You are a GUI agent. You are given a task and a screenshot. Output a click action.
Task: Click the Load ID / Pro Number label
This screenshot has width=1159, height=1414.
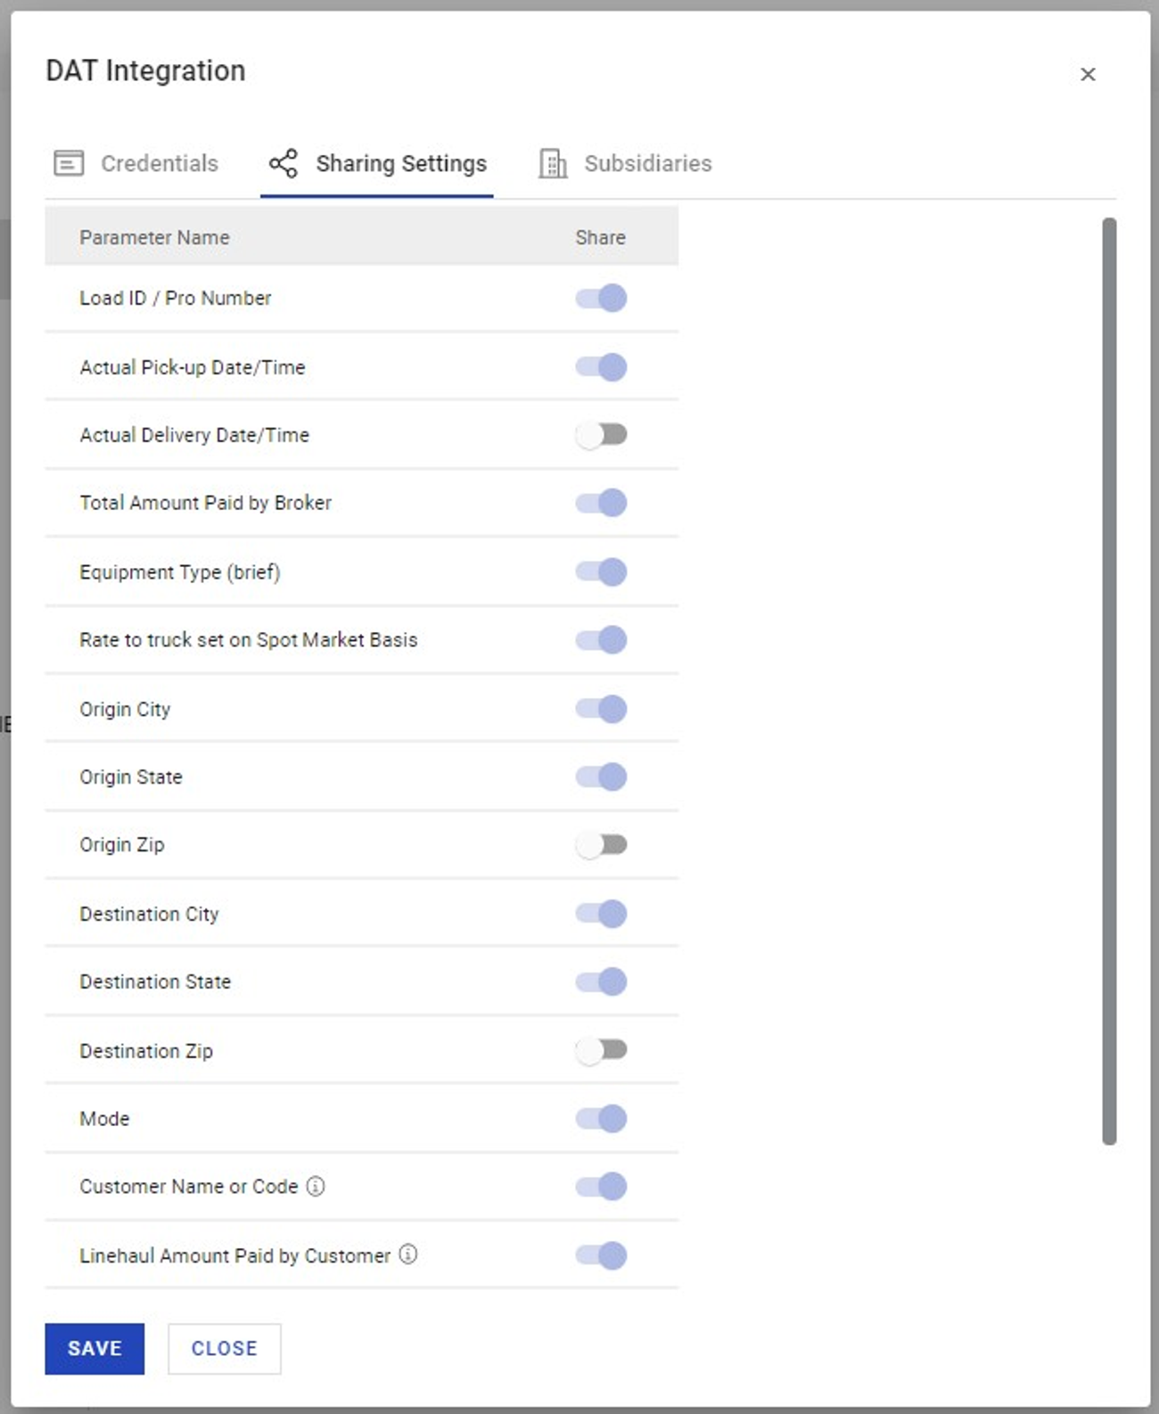[x=176, y=298]
